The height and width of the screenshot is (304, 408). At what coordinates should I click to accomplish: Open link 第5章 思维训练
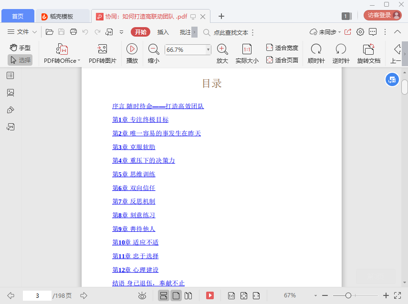click(134, 174)
